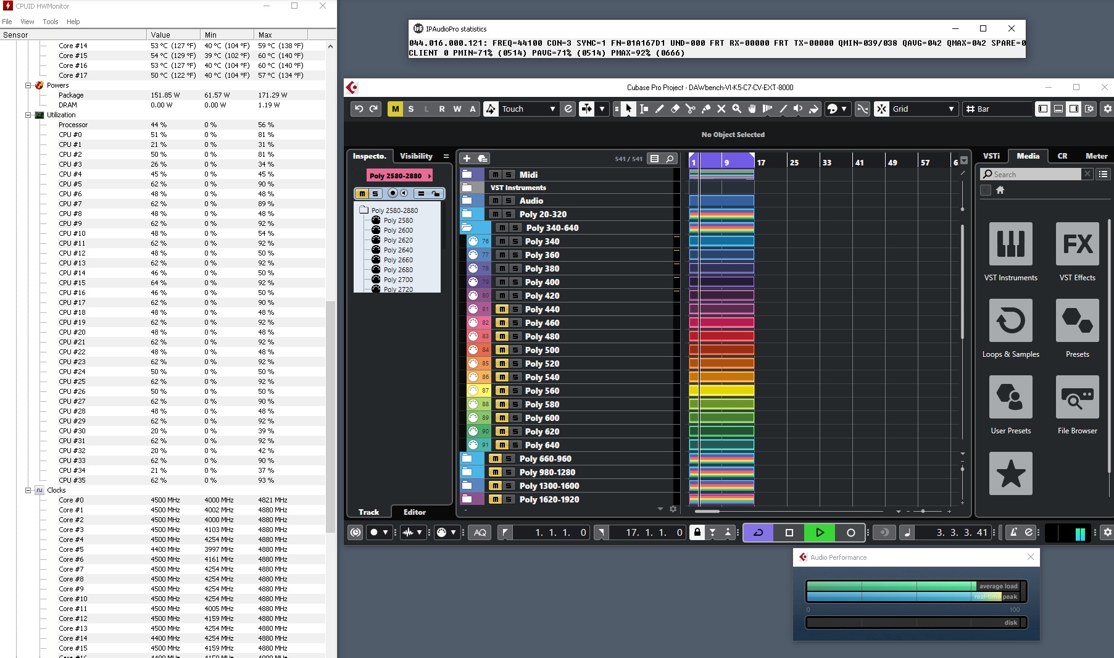This screenshot has width=1114, height=658.
Task: Select the Range Selection tool
Action: 644,109
